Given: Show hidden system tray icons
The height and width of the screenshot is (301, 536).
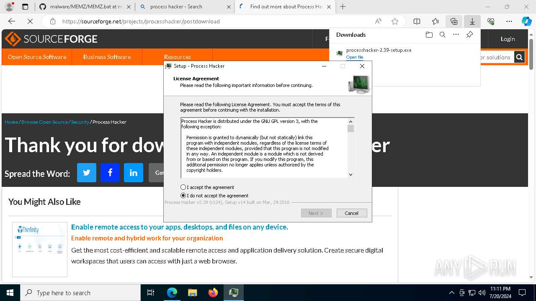Looking at the screenshot, I should [451, 293].
